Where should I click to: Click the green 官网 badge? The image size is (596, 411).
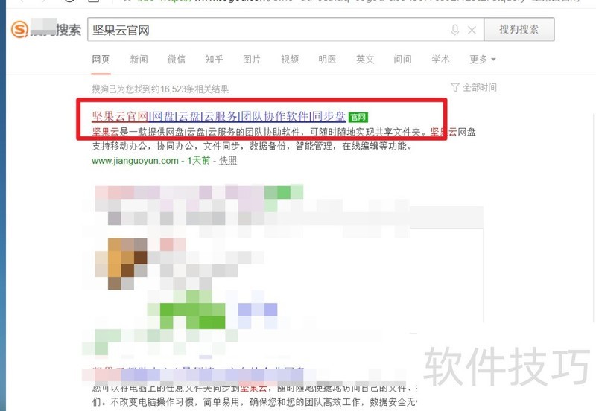tap(358, 117)
